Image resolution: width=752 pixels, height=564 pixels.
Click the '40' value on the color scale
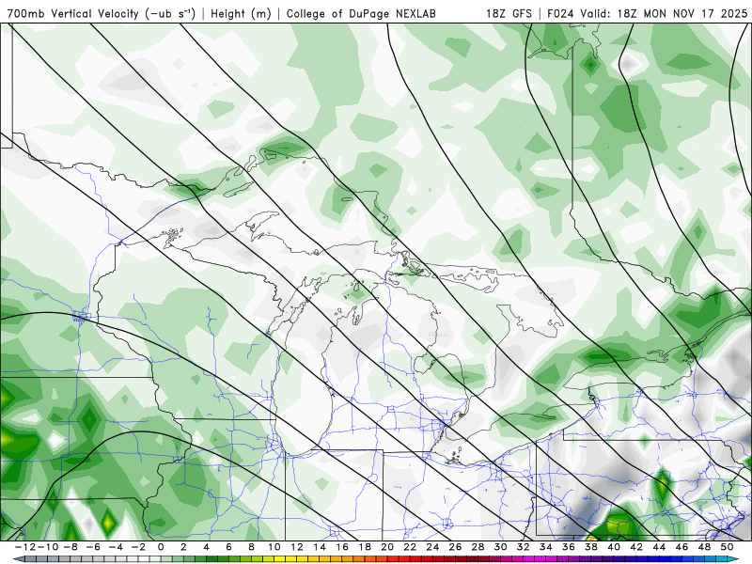[614, 547]
